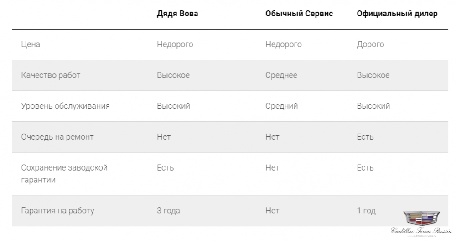Click the Цена row label
456x241 pixels.
coord(31,45)
